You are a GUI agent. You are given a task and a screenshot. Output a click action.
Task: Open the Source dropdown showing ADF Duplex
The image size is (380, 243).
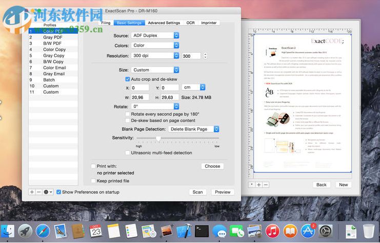155,35
